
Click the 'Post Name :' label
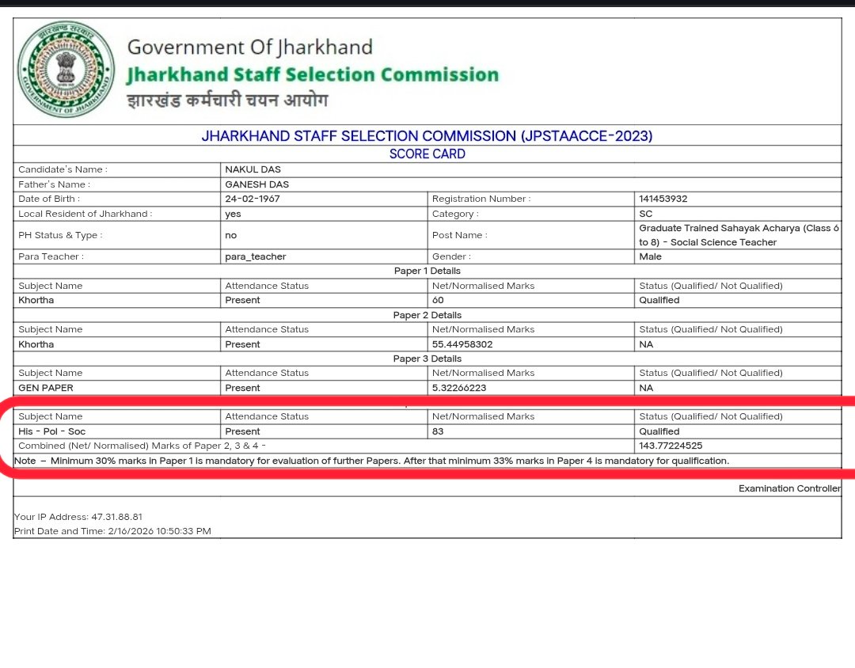[460, 235]
